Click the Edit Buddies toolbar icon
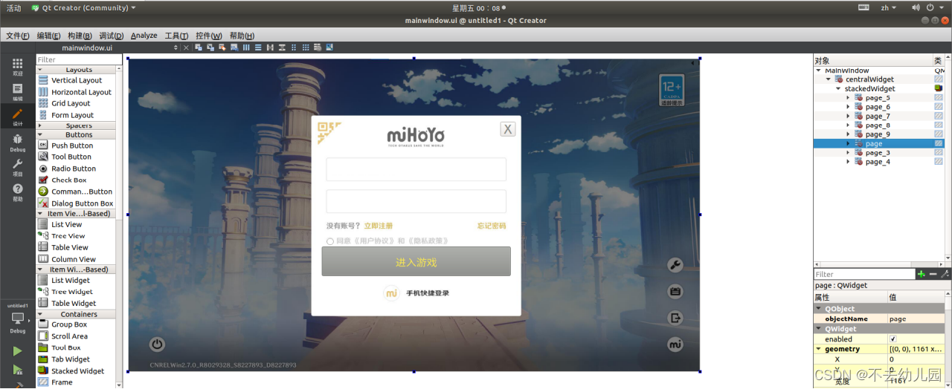 222,48
